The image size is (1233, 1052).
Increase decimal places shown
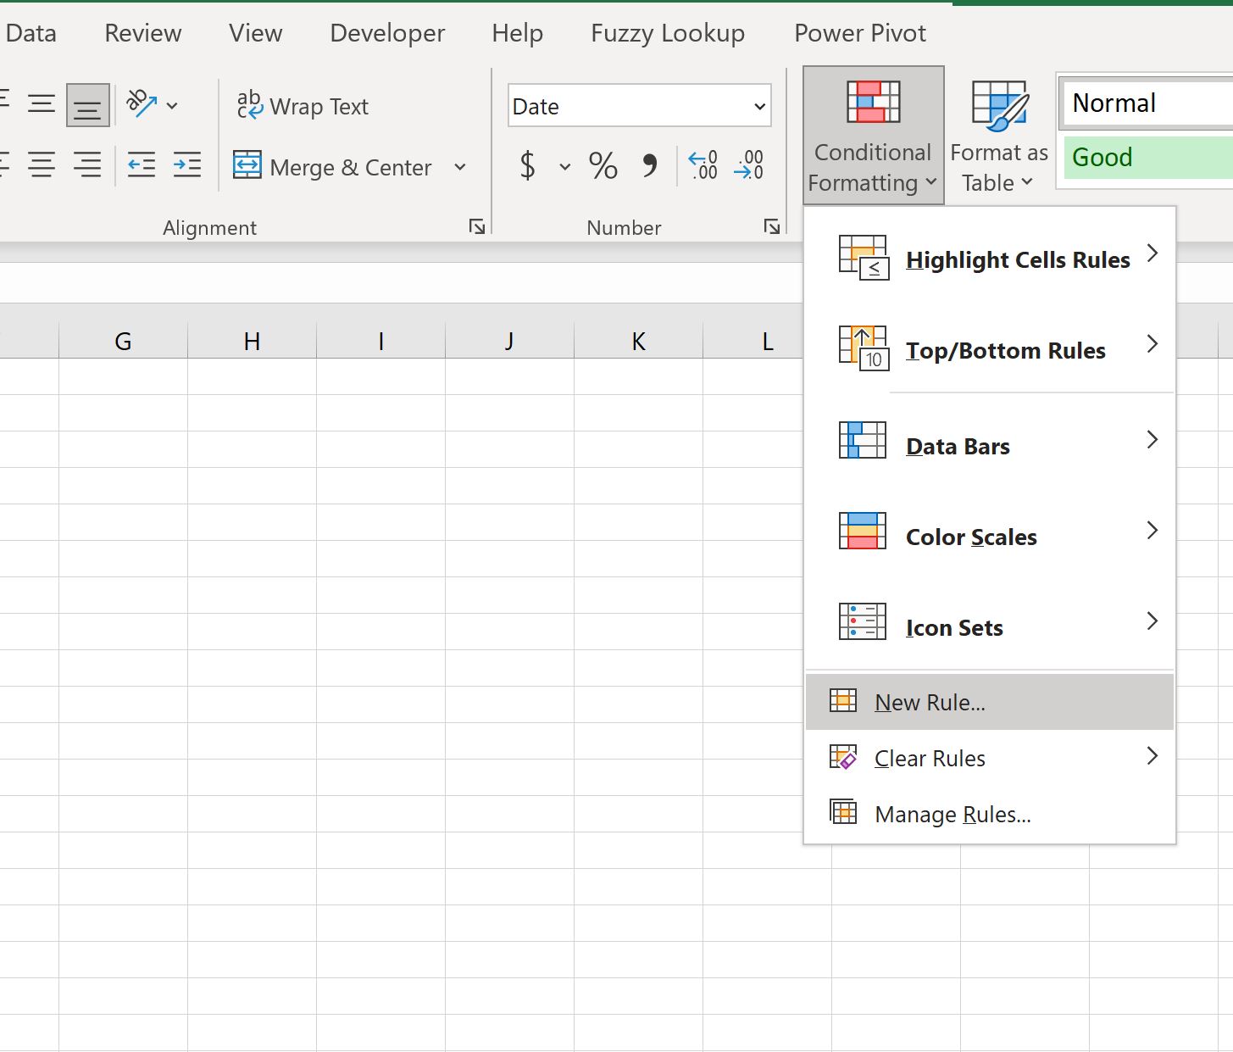pyautogui.click(x=702, y=164)
